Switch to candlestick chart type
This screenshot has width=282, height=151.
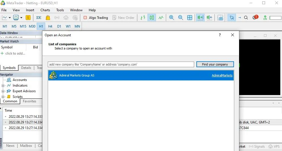(152, 17)
